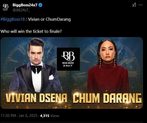Click the tweet text 'Vivian or ChumDarang'
Screen dimensions: 147x123
49,19
